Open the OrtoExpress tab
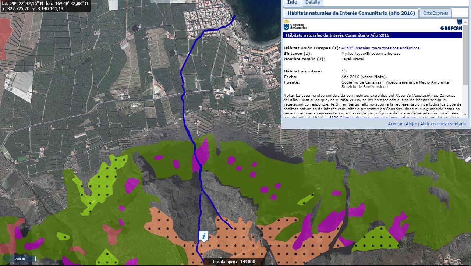 click(x=436, y=13)
